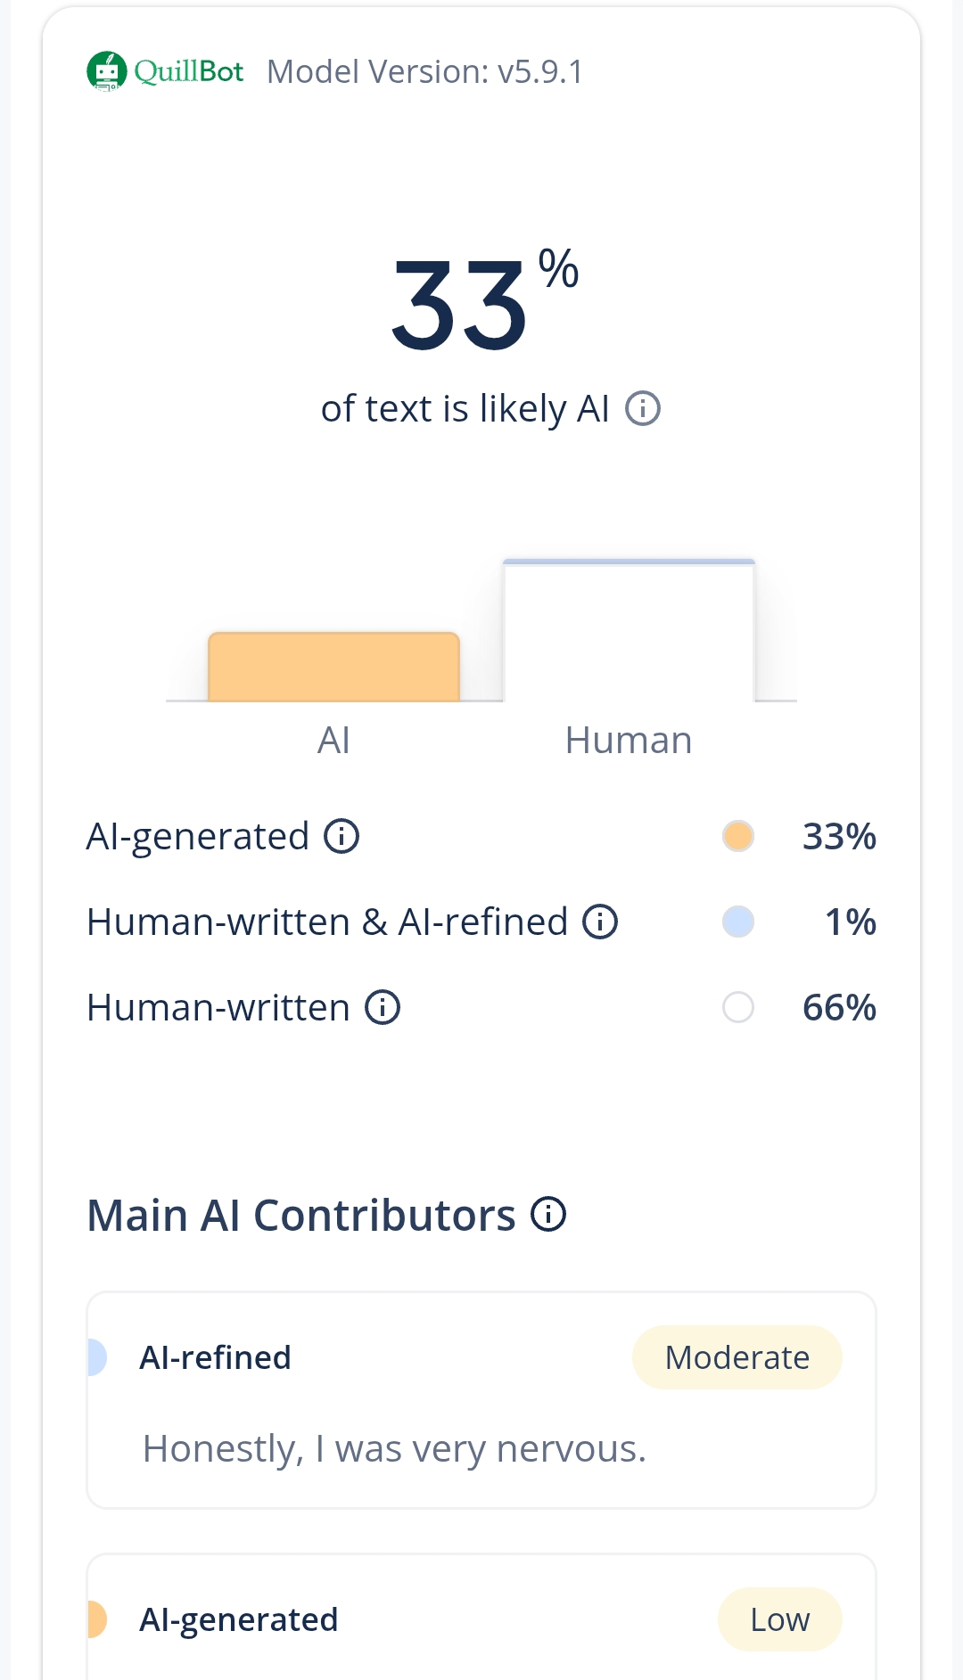This screenshot has width=963, height=1680.
Task: Click blue half-circle marker on AI-refined card
Action: (x=96, y=1357)
